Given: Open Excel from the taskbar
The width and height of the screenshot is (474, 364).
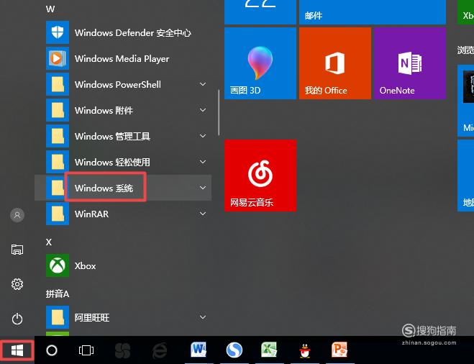Looking at the screenshot, I should [x=269, y=350].
